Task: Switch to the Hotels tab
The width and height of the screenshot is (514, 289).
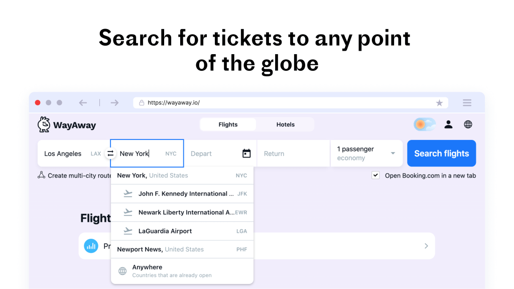Action: [x=285, y=124]
